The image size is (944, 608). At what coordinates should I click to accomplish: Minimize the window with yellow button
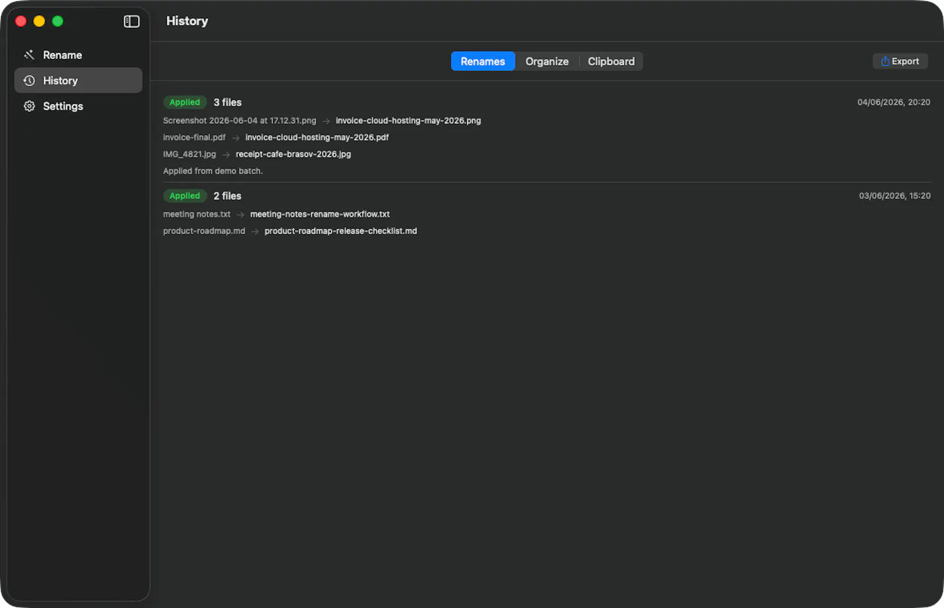point(39,21)
